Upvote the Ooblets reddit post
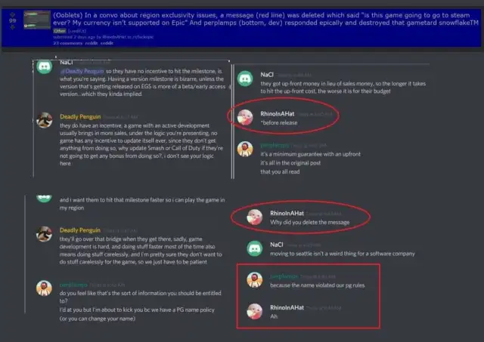 click(12, 14)
